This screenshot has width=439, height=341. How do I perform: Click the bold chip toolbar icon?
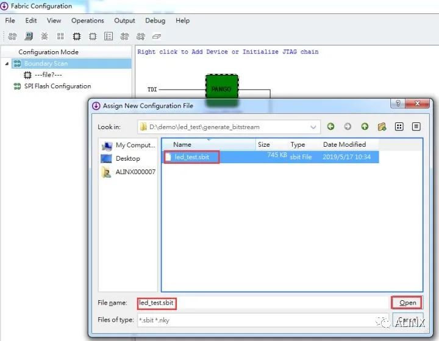click(76, 37)
